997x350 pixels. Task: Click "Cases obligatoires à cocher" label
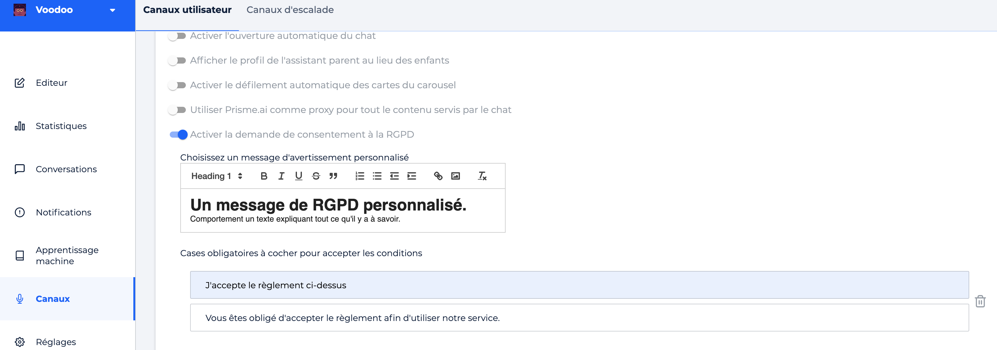click(301, 253)
